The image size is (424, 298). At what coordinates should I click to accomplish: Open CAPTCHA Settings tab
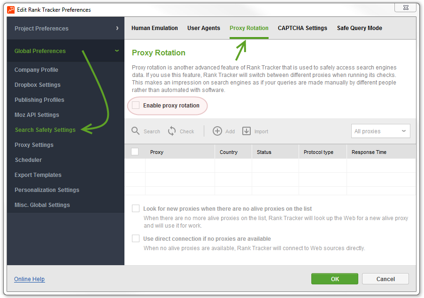302,28
